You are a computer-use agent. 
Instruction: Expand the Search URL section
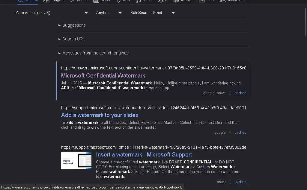point(72,39)
